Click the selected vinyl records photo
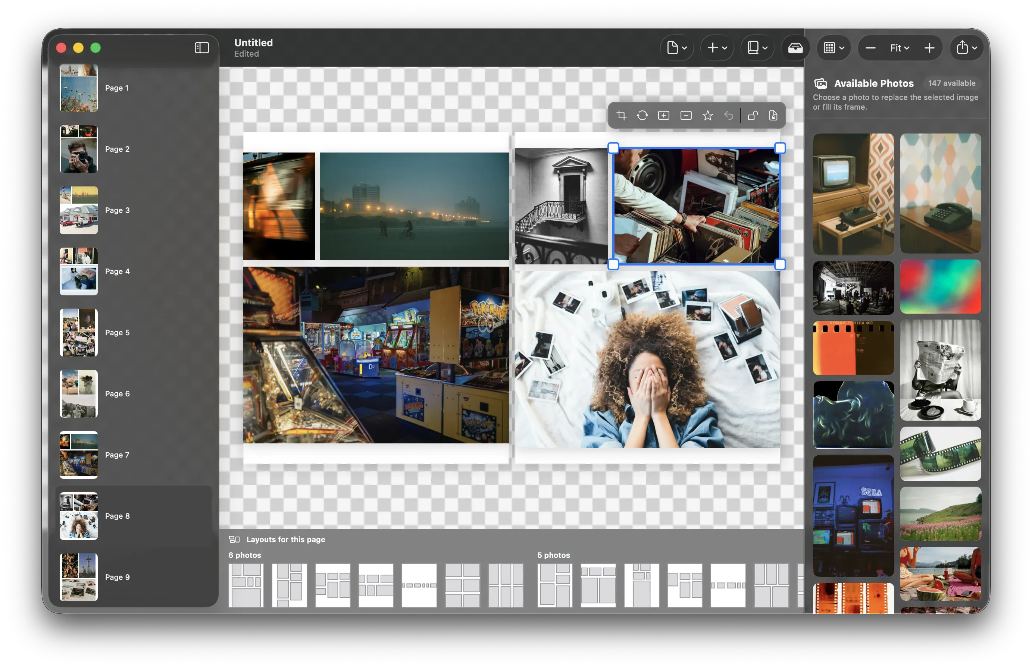The image size is (1032, 669). (x=696, y=206)
